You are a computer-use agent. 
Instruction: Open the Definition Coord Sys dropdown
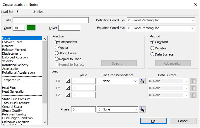point(161,20)
